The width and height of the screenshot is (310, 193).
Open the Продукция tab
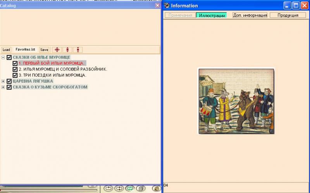(288, 16)
